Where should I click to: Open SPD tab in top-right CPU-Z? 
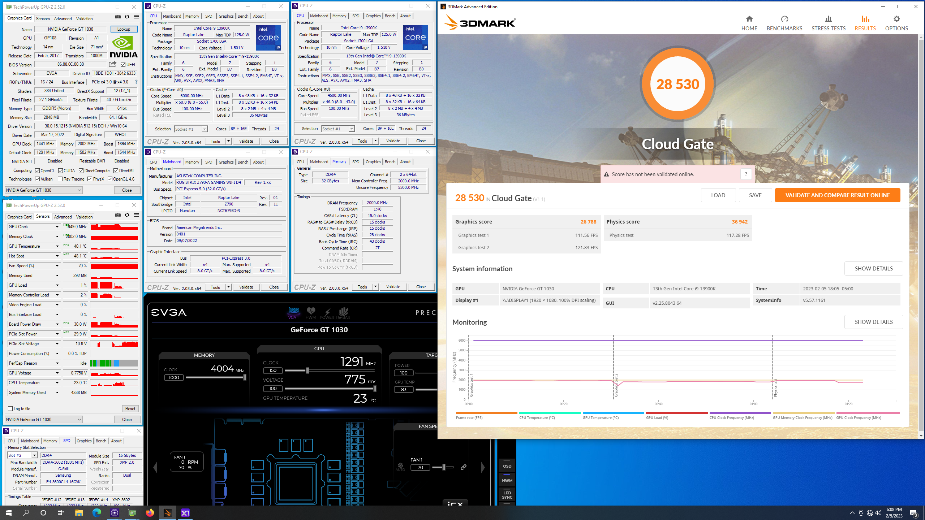356,16
